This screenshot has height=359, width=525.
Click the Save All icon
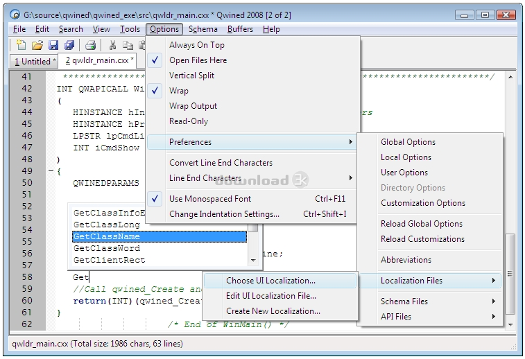[x=69, y=45]
